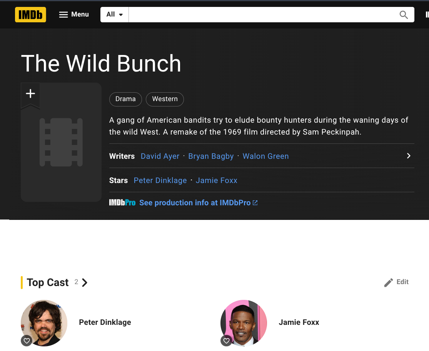Select the Western genre chip

(x=165, y=99)
